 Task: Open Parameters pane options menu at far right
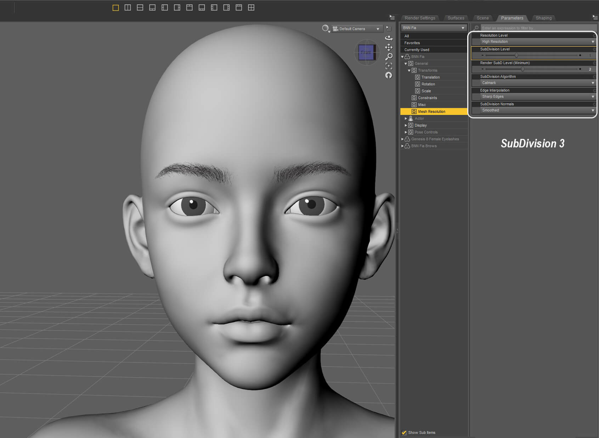(595, 17)
